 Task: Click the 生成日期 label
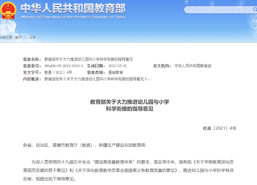pyautogui.click(x=96, y=66)
